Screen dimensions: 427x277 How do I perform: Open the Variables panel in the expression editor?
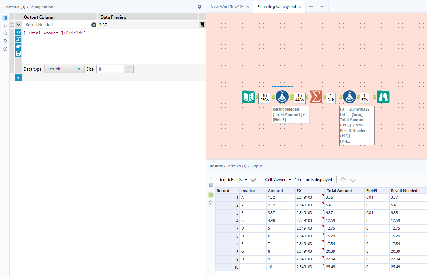pyautogui.click(x=18, y=39)
